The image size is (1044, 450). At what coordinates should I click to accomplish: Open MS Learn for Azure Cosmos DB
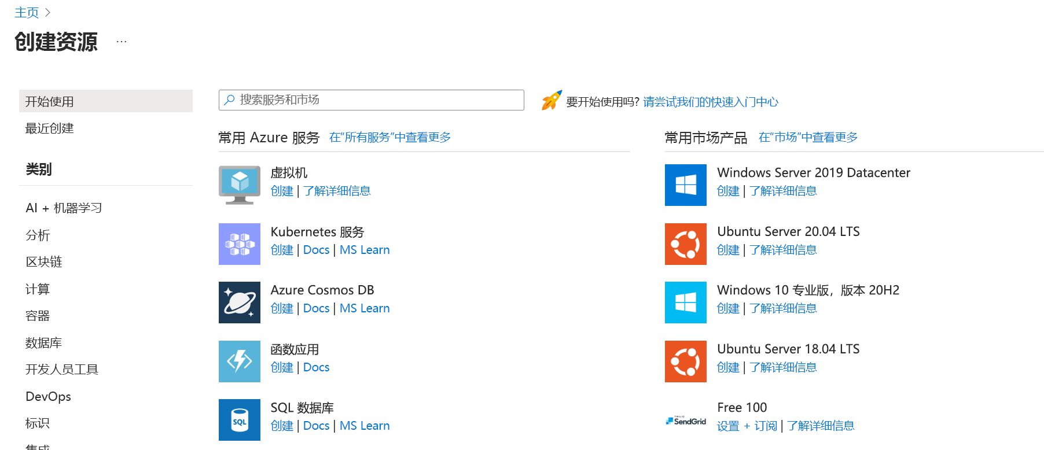[x=365, y=308]
